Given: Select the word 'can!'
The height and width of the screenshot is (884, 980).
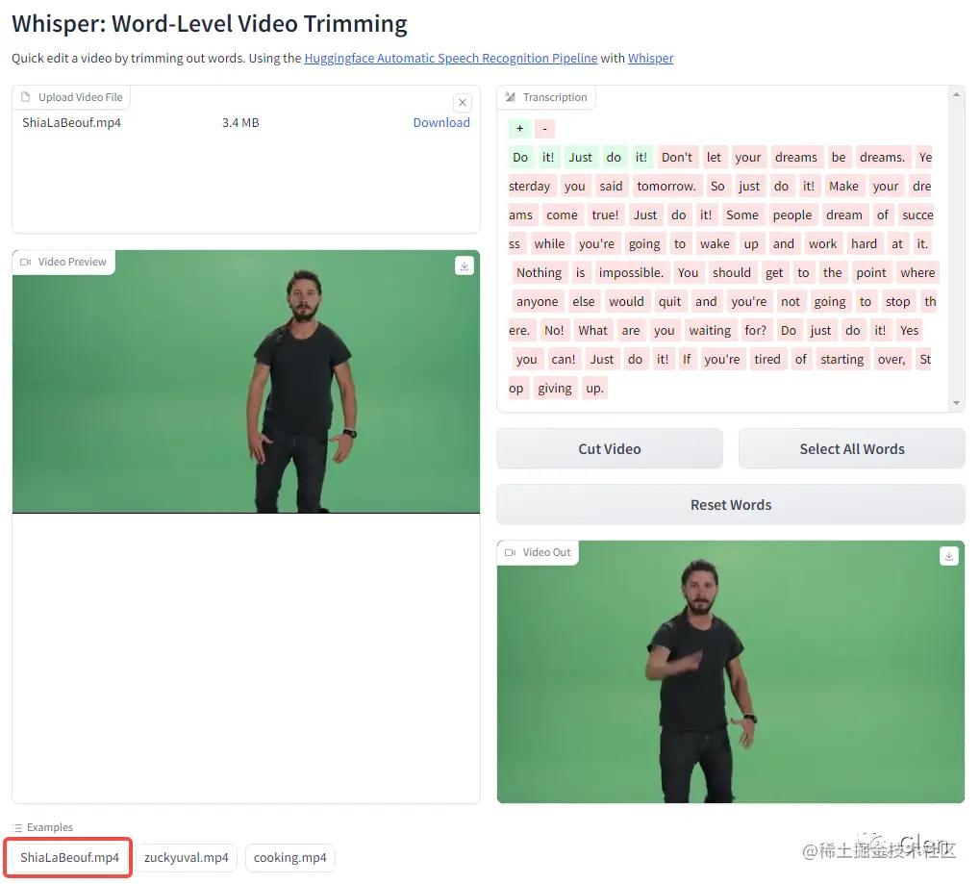Looking at the screenshot, I should [x=564, y=359].
